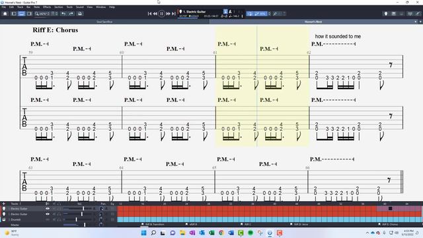Viewport: 423px width, 238px height.
Task: Jump to Riff E: Chorus section marker
Action: click(x=388, y=225)
